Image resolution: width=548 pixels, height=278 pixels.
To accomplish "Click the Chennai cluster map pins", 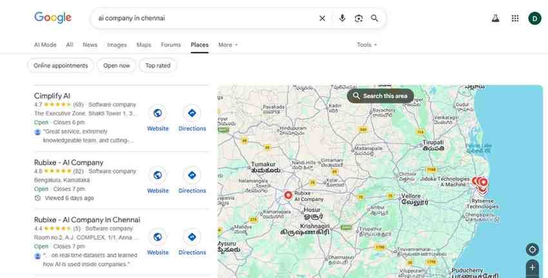I will click(x=481, y=184).
